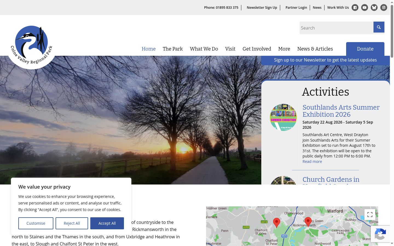This screenshot has width=394, height=246.
Task: Click the Newsletter Sign Up link
Action: [x=262, y=8]
